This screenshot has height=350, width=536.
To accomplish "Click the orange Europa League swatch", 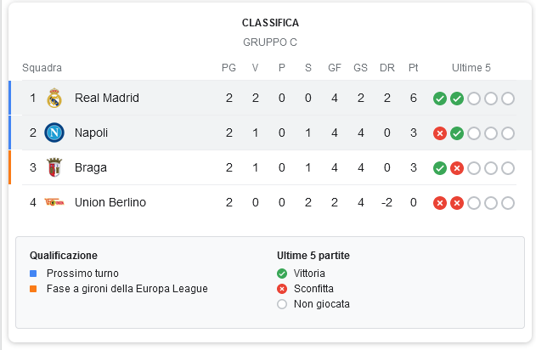I will point(33,289).
